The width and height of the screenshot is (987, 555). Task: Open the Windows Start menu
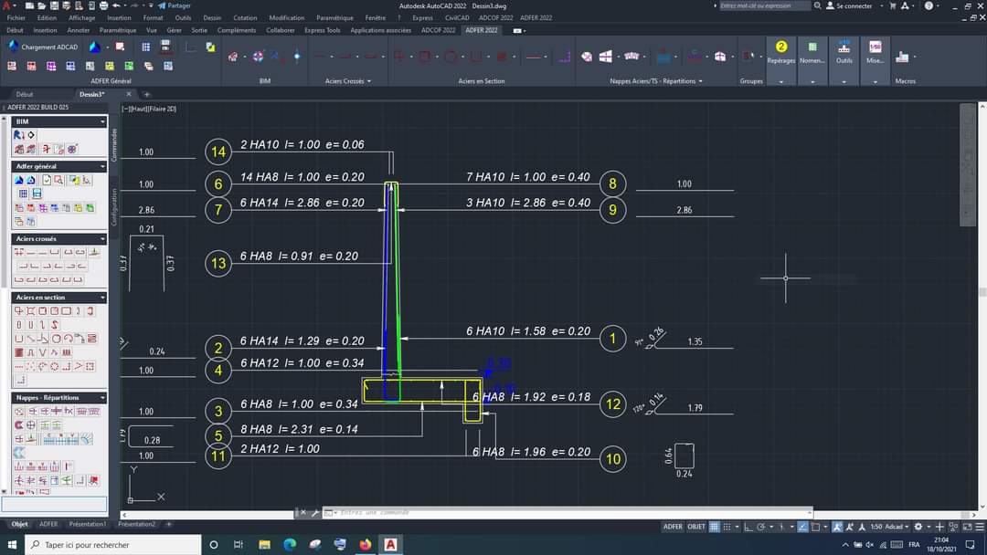click(x=12, y=544)
